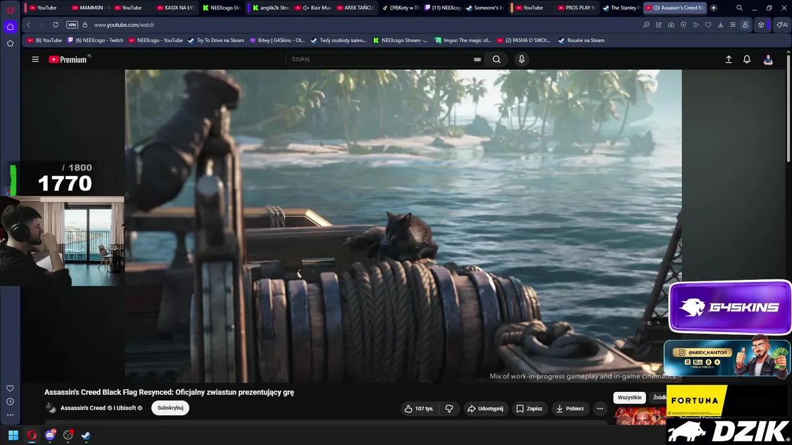
Task: Open Steam from the taskbar
Action: [x=86, y=435]
